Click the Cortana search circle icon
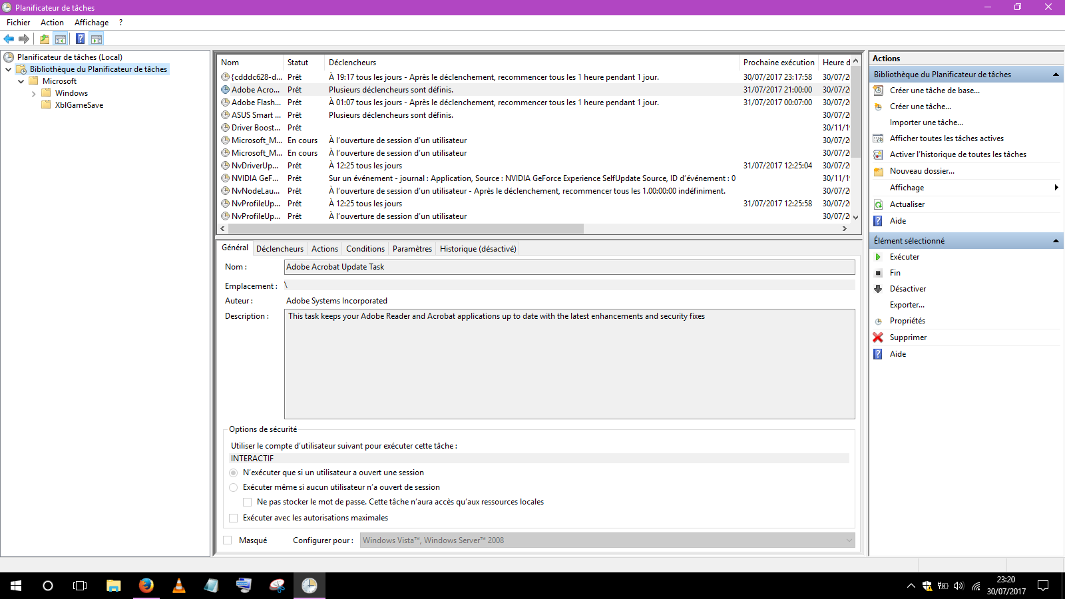Viewport: 1065px width, 599px height. (x=48, y=586)
